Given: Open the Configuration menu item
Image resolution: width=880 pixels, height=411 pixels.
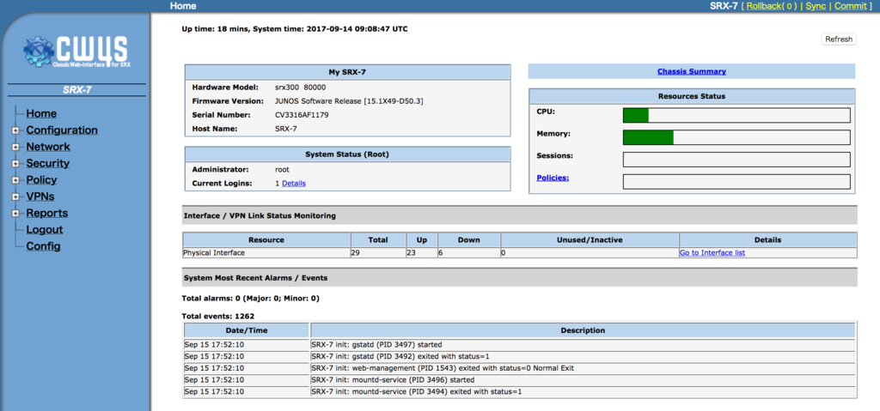Looking at the screenshot, I should [62, 130].
